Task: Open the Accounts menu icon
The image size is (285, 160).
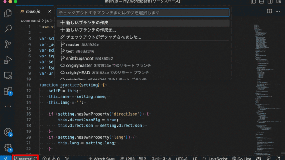Action: coord(8,132)
